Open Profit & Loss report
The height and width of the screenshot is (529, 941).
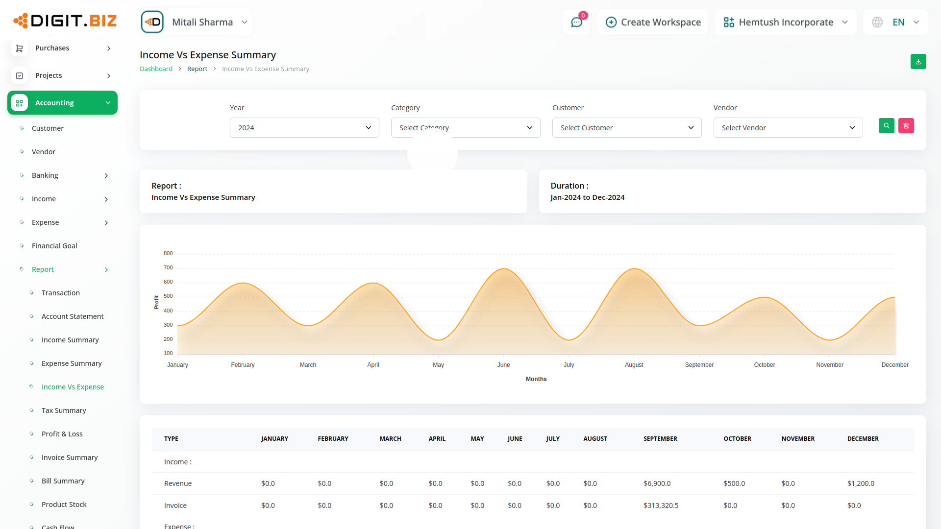(62, 434)
